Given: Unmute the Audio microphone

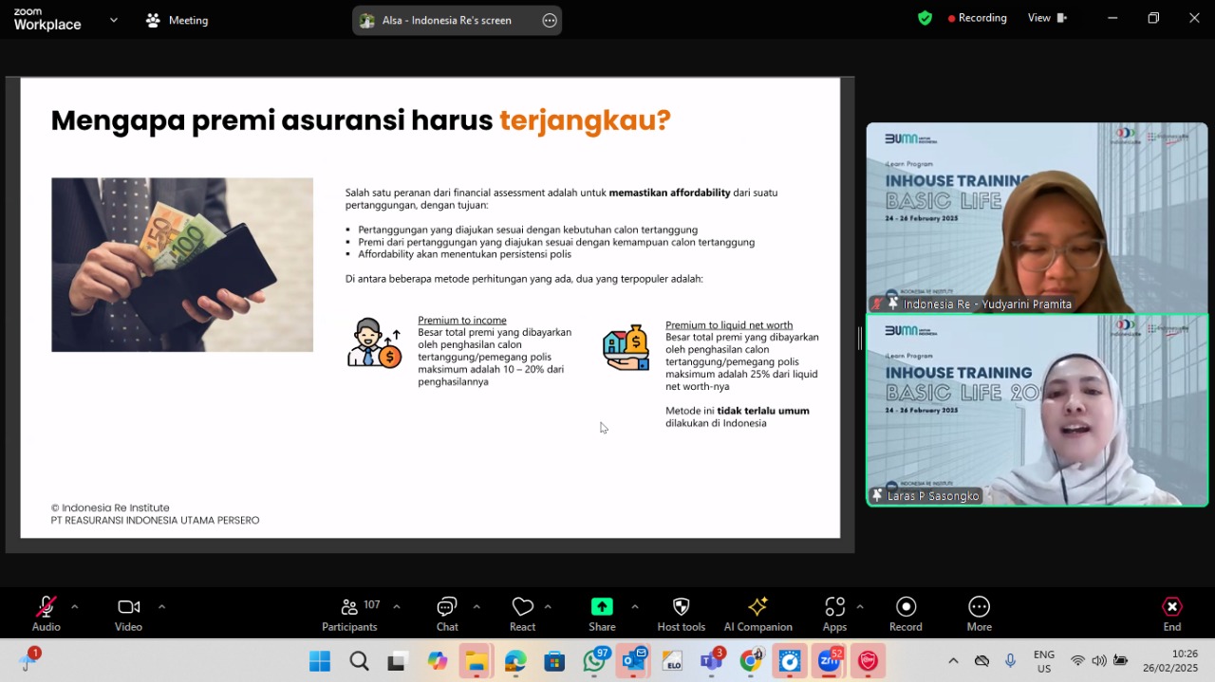Looking at the screenshot, I should tap(46, 614).
